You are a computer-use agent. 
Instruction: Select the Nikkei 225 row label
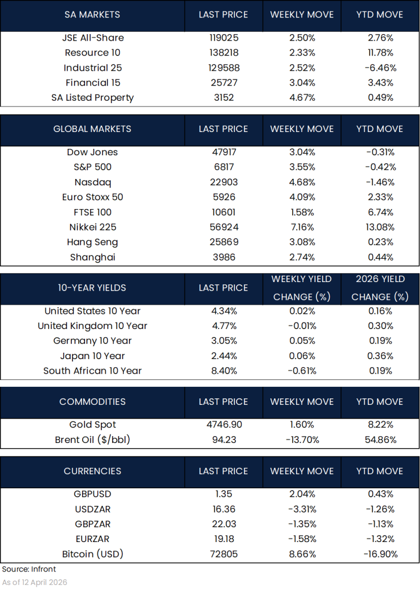tap(93, 227)
